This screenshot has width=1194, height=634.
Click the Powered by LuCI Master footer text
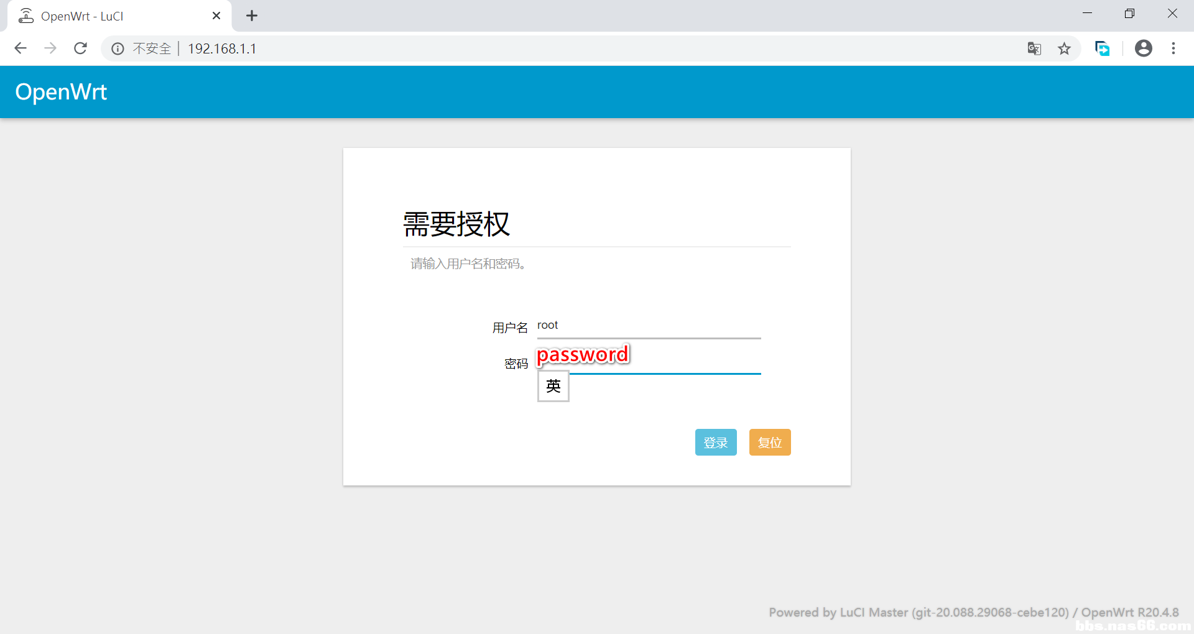973,613
